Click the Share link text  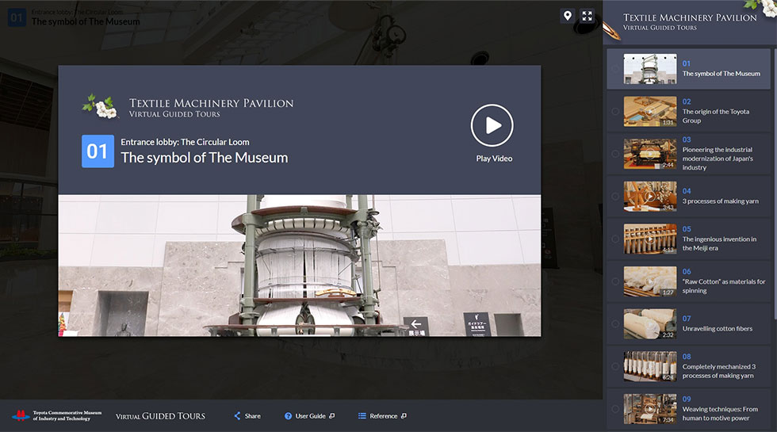[253, 416]
